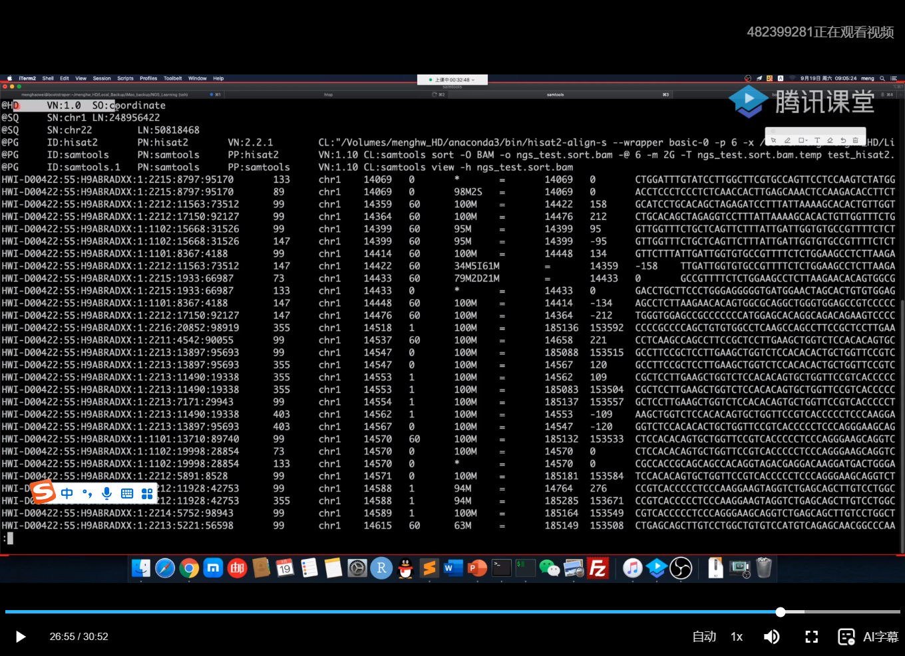Click the SN:chr22 text
905x656 pixels.
[69, 130]
